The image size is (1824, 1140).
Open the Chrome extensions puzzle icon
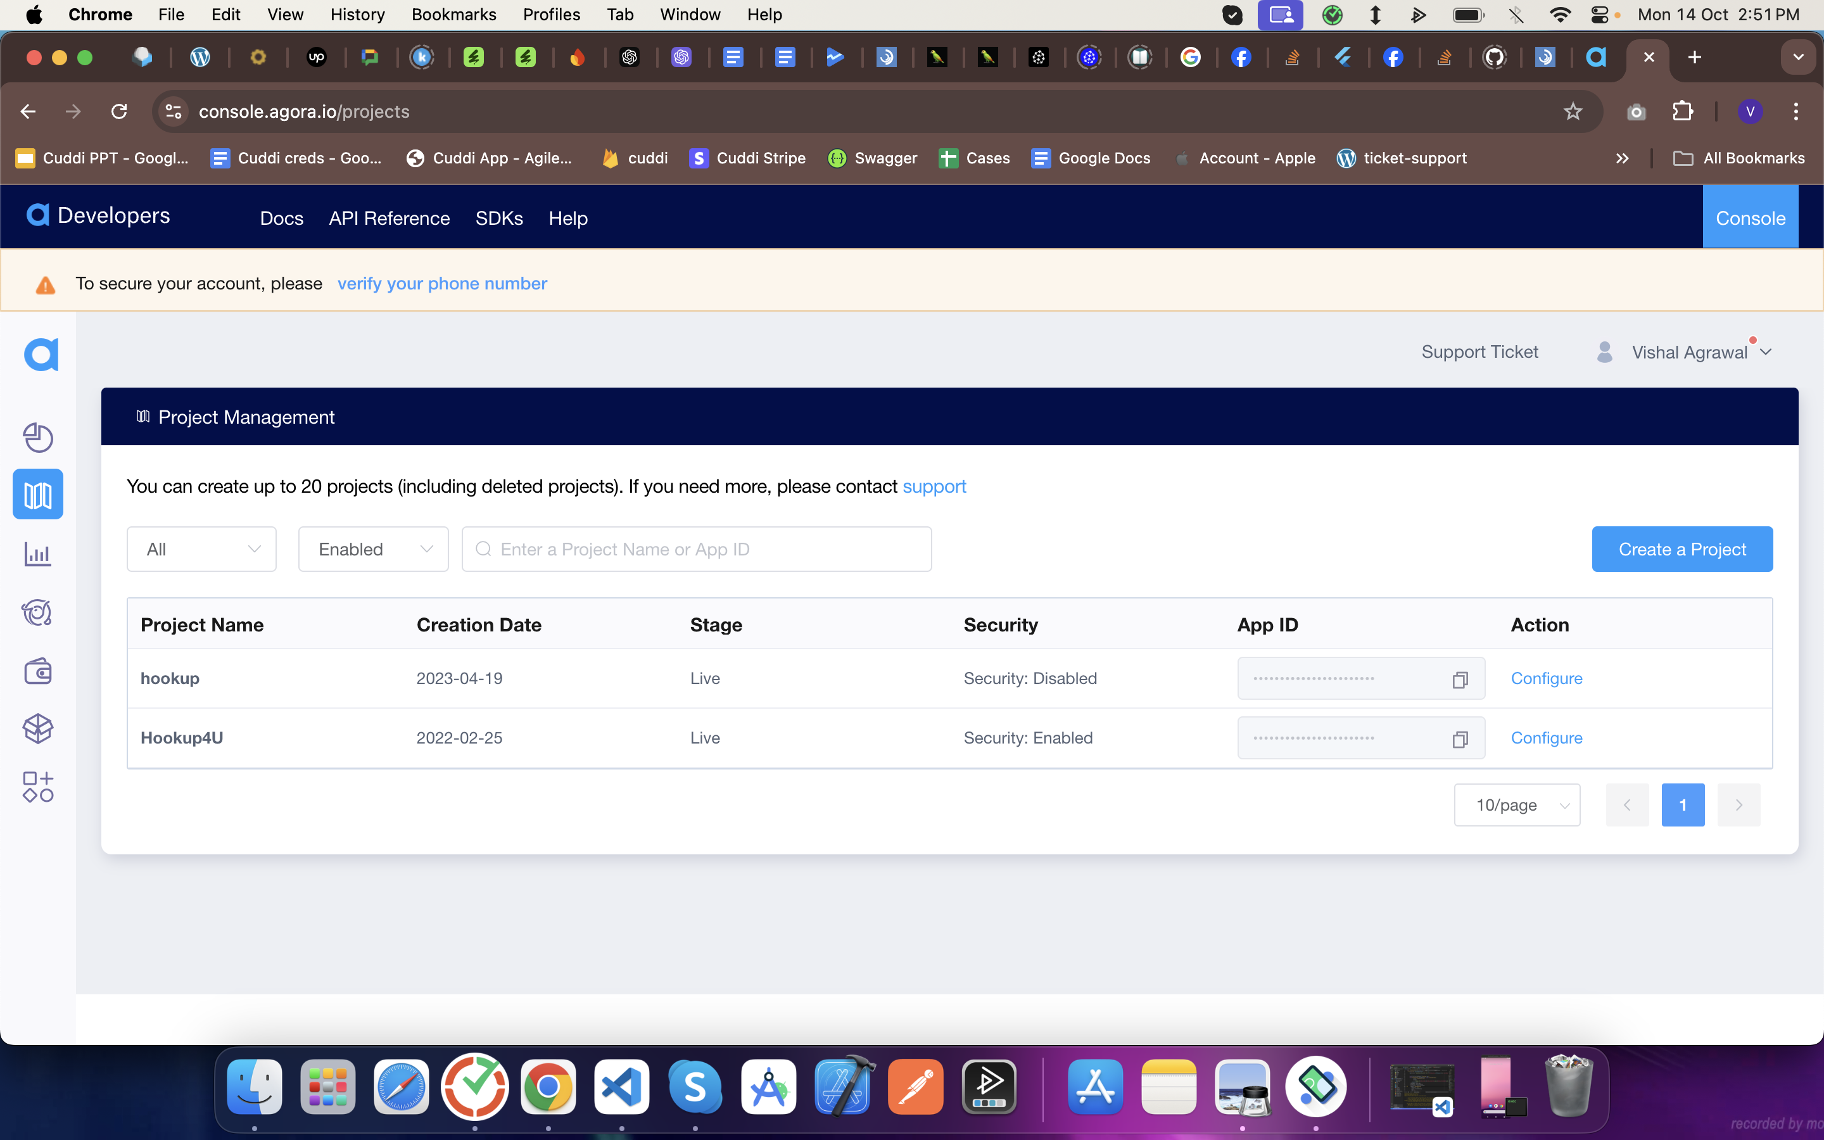[1682, 111]
